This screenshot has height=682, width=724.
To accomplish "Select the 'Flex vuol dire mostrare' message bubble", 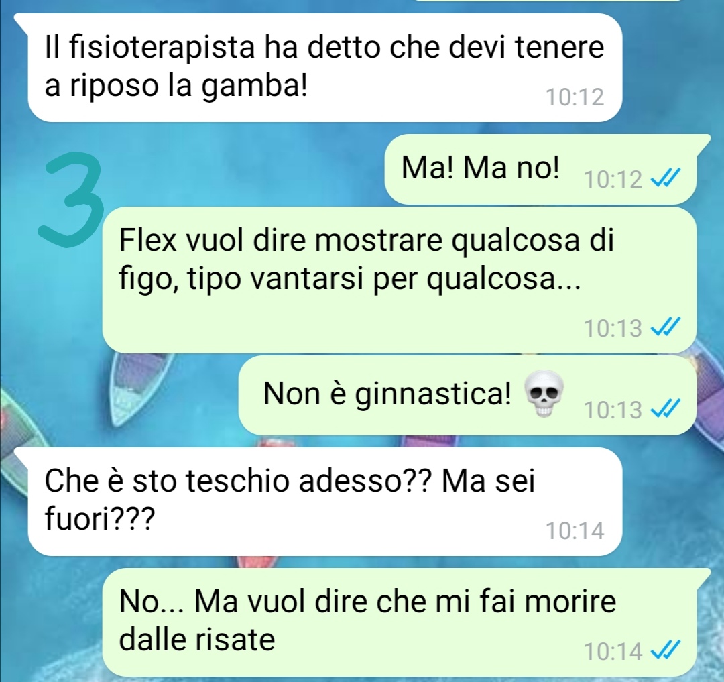I will click(400, 280).
